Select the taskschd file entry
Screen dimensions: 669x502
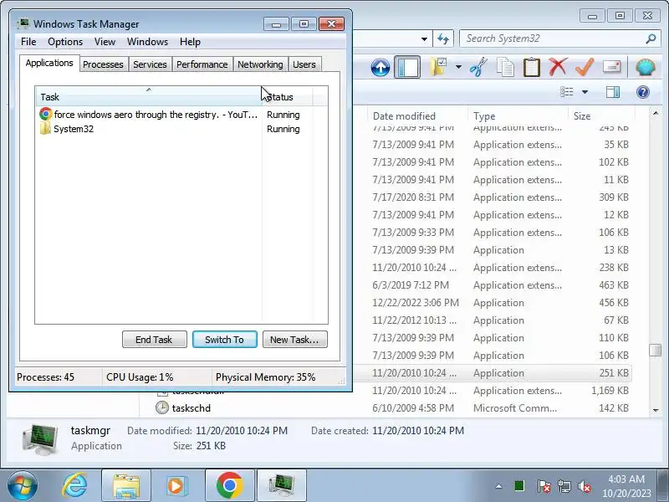pos(192,408)
